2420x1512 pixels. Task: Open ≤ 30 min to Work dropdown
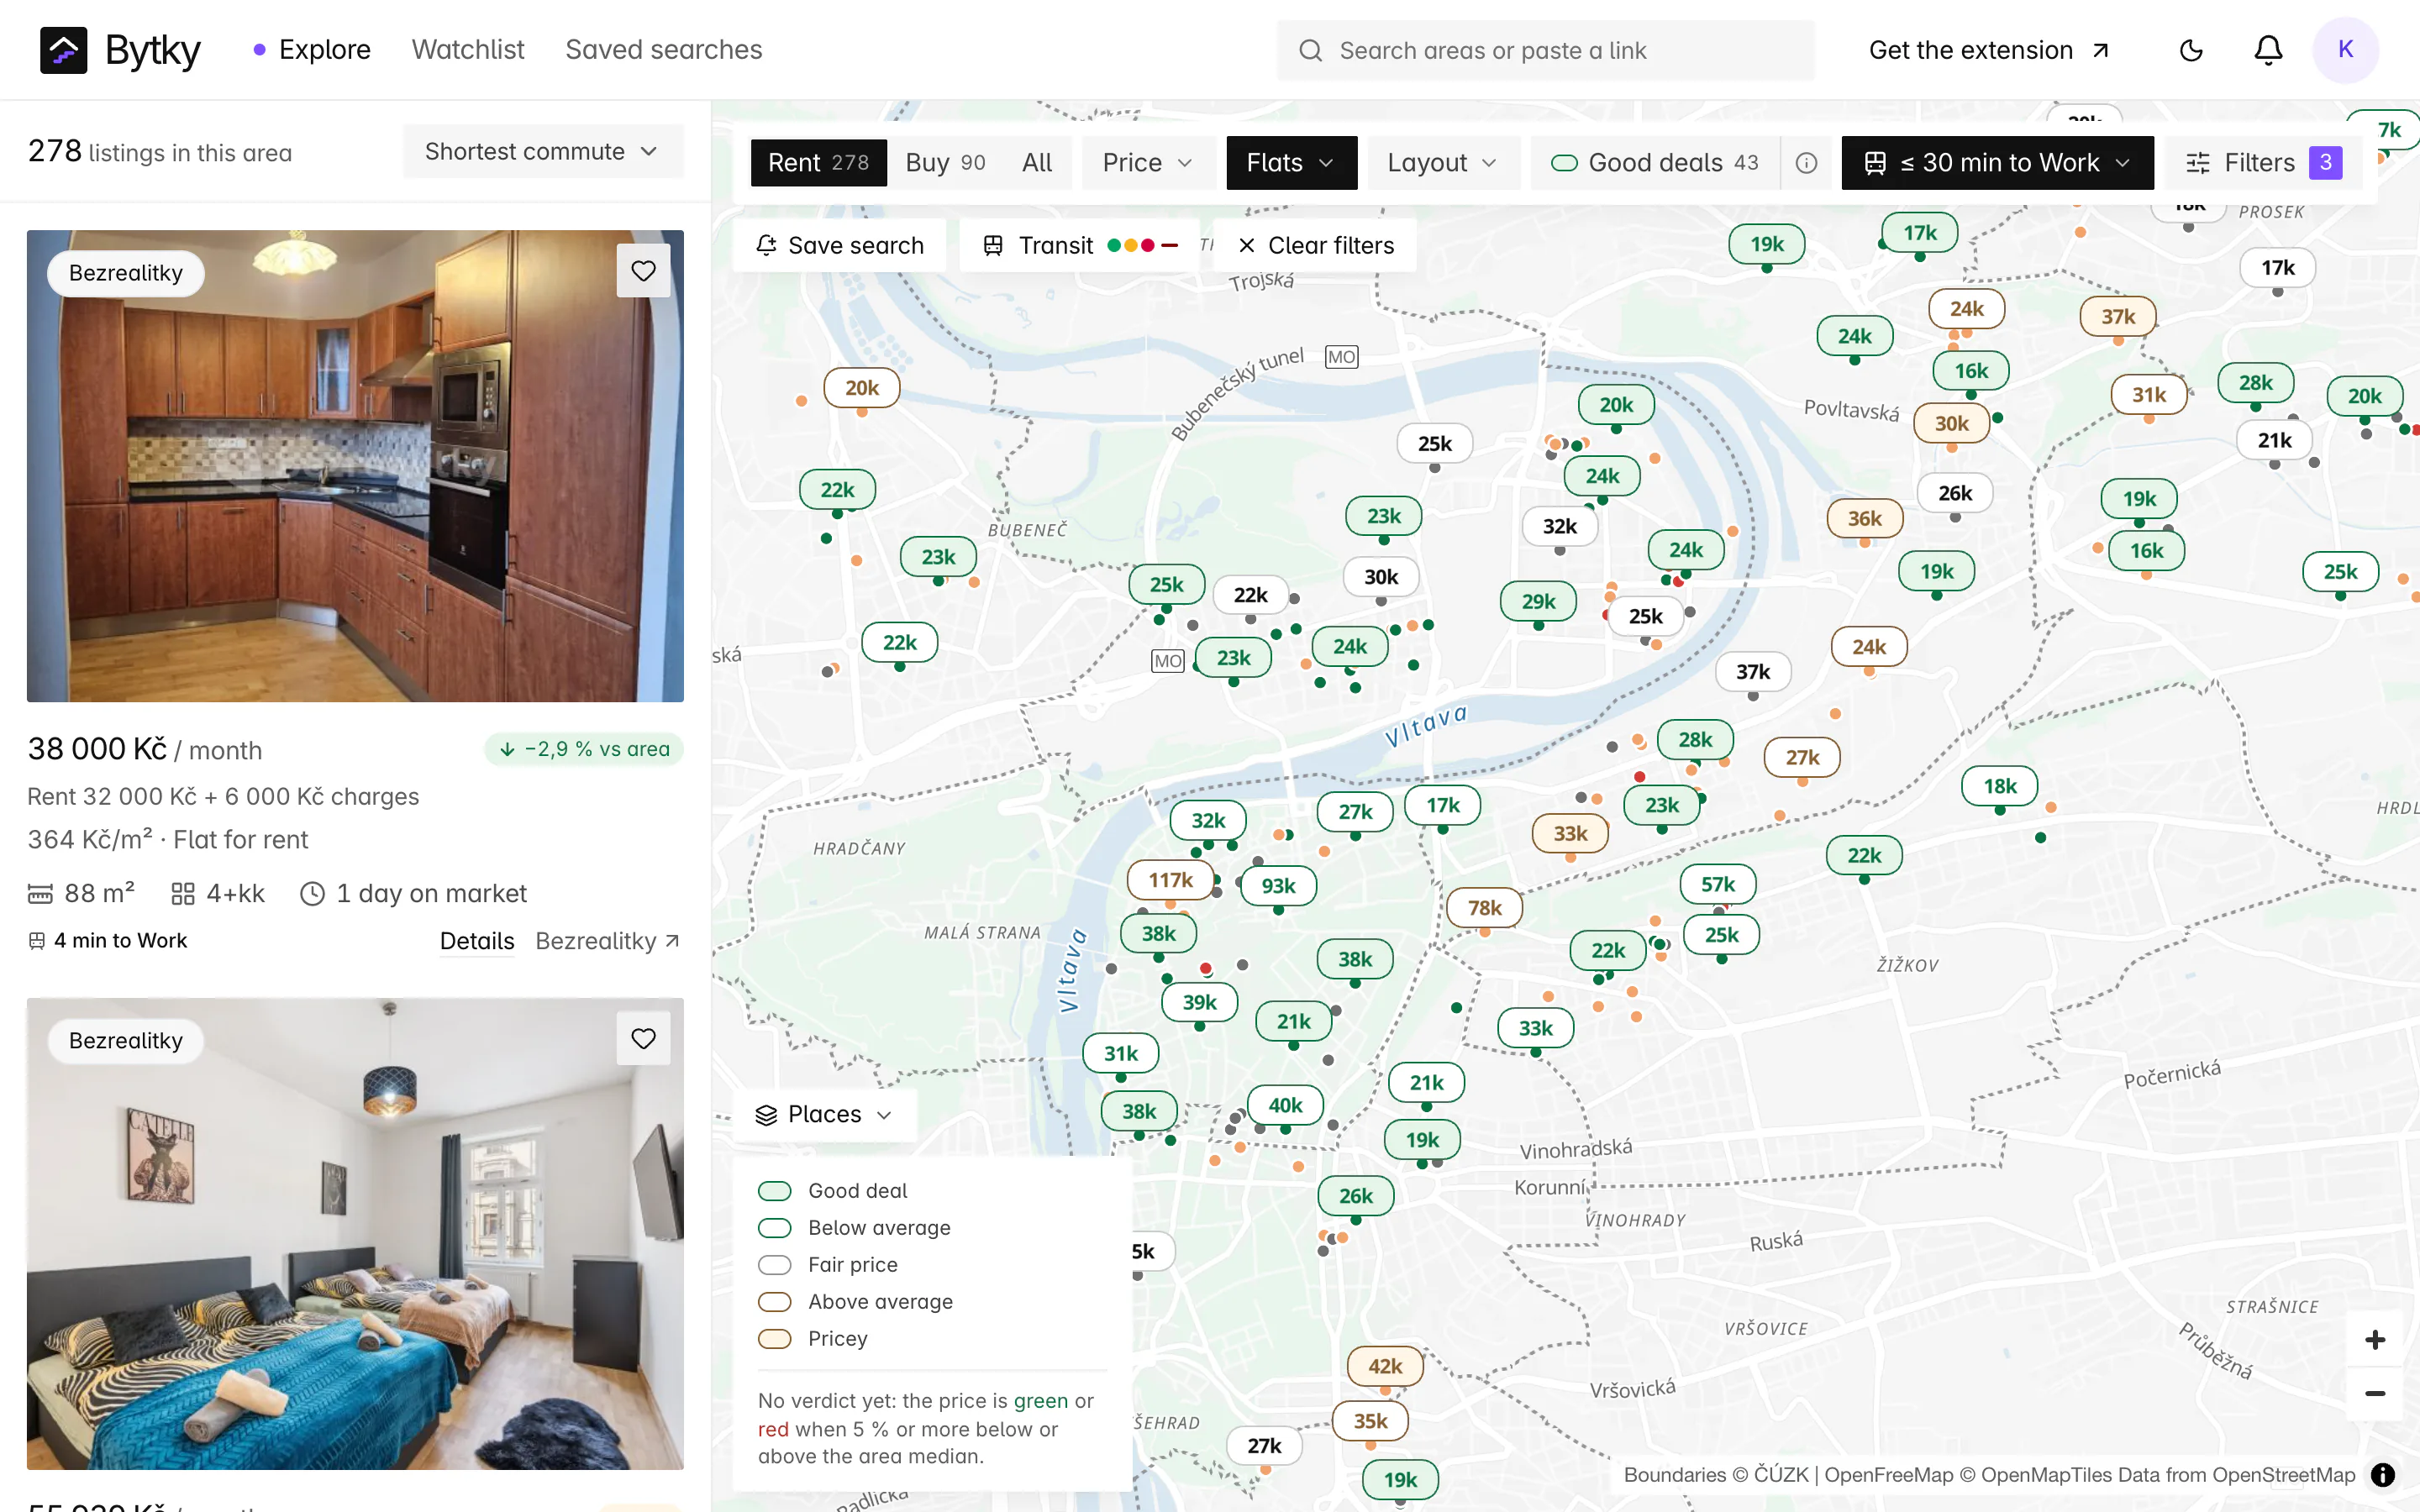click(x=1997, y=163)
